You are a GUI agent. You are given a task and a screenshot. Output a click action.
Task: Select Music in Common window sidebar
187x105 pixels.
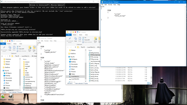[x=7, y=83]
